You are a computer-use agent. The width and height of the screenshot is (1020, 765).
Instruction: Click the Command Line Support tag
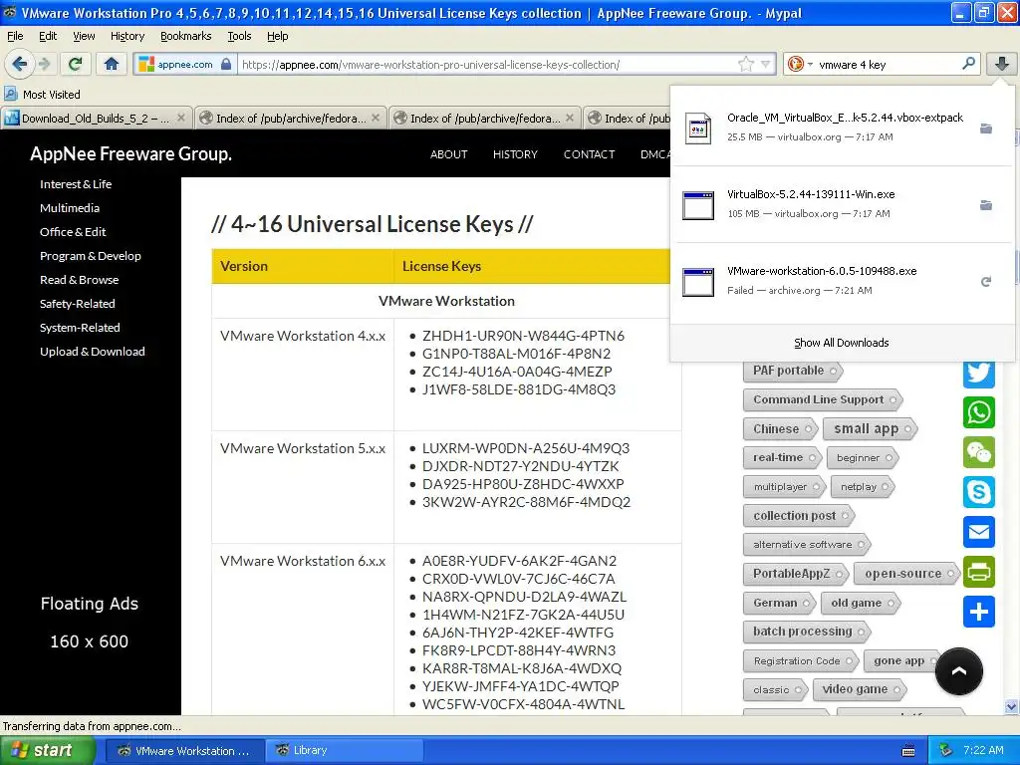823,399
